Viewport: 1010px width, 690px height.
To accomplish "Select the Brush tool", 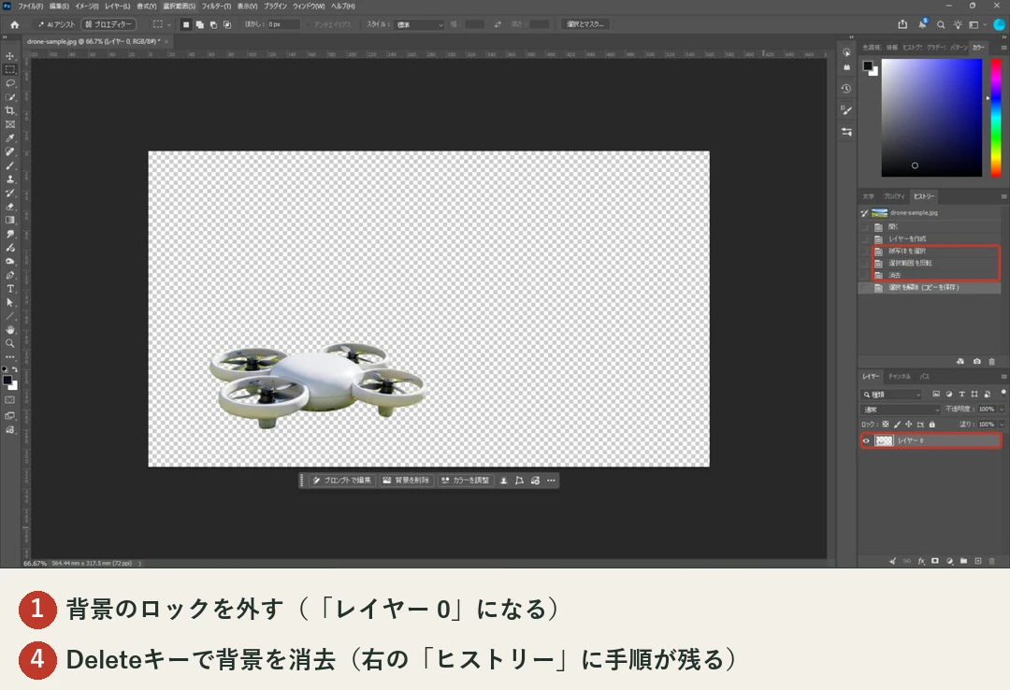I will click(x=10, y=165).
